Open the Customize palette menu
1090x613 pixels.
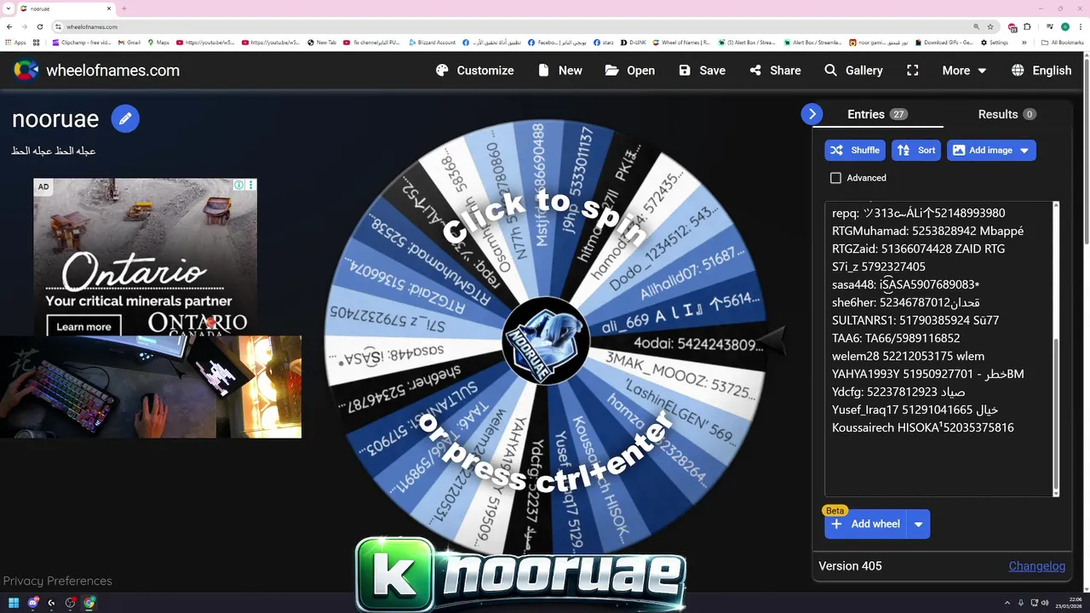coord(474,71)
